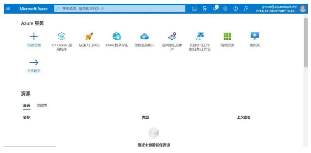
Task: Open notifications bell icon
Action: coord(215,8)
